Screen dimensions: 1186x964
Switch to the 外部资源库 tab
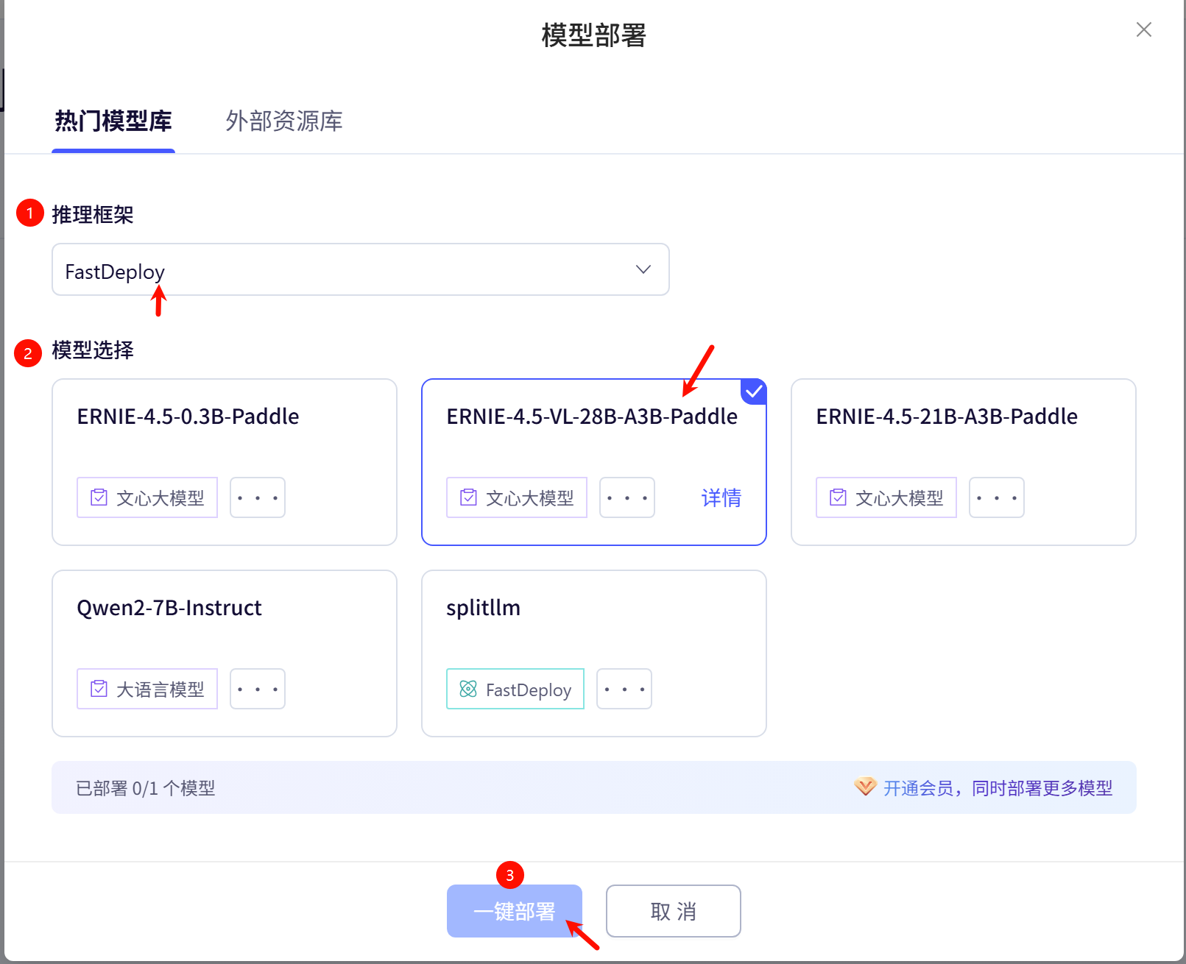click(x=284, y=121)
